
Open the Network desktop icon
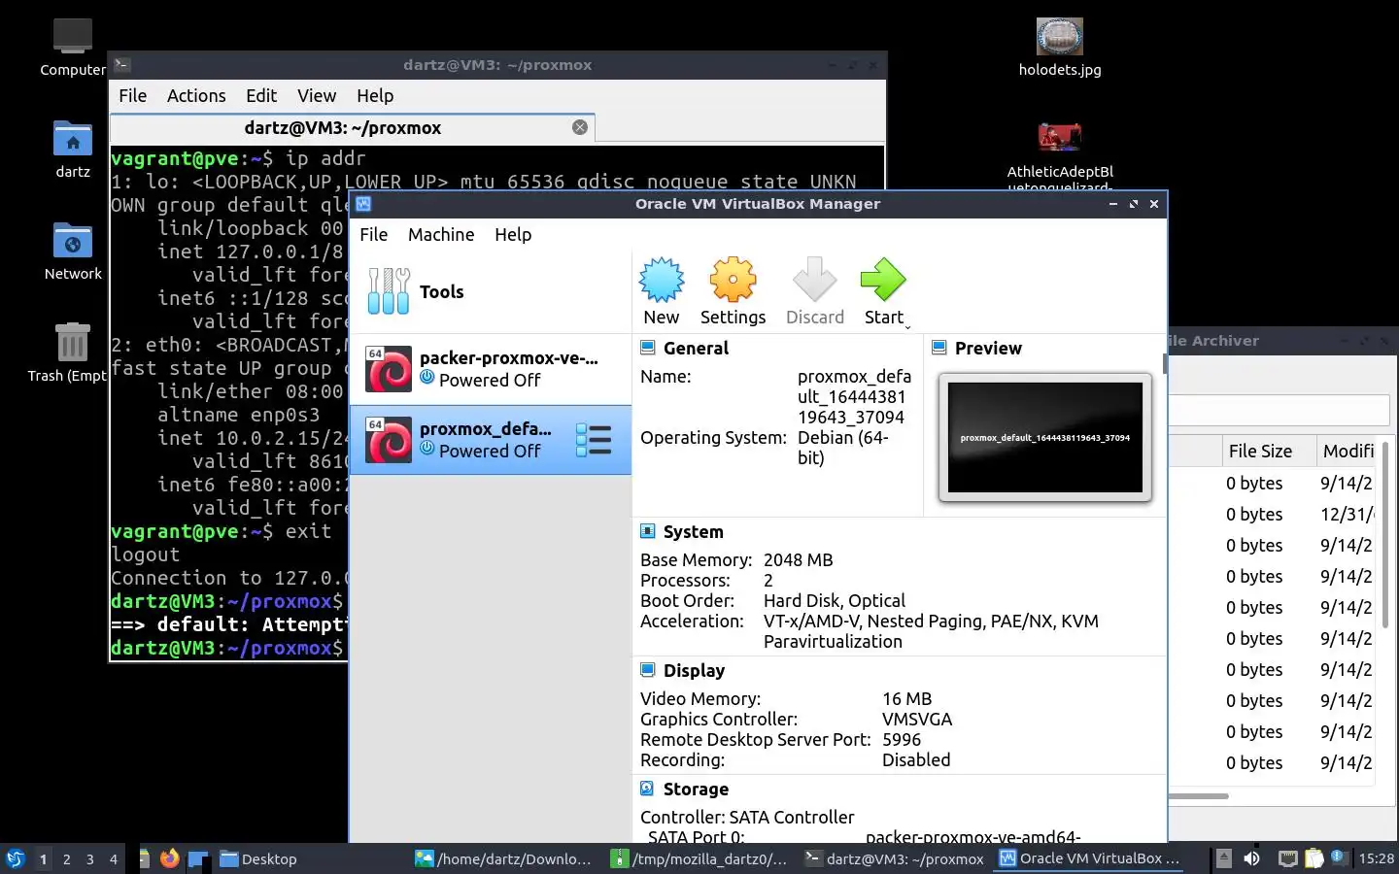pyautogui.click(x=73, y=242)
